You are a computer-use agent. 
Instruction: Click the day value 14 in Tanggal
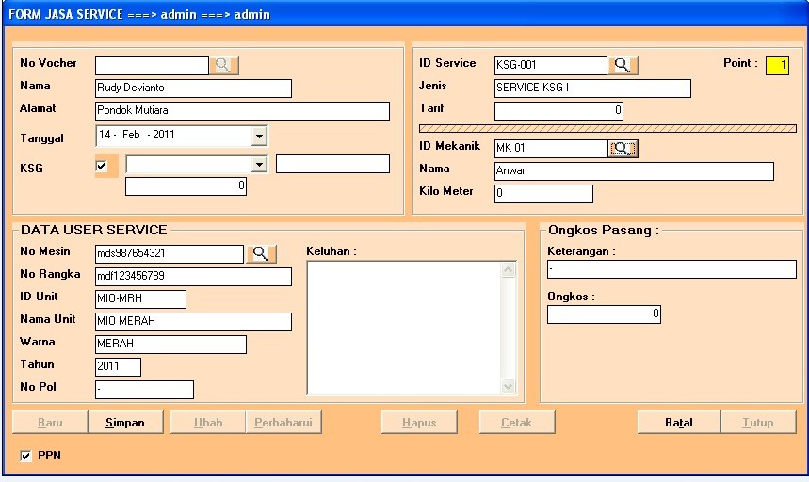105,135
